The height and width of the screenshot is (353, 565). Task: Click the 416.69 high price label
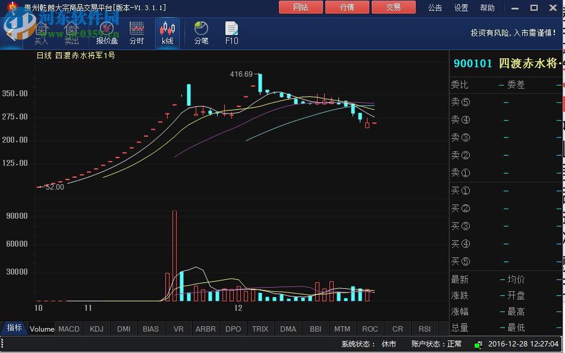tap(241, 74)
